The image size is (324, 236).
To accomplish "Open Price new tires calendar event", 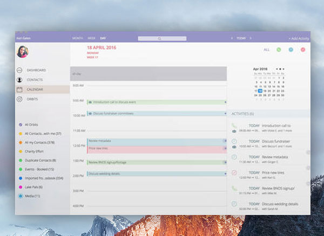I will [157, 150].
